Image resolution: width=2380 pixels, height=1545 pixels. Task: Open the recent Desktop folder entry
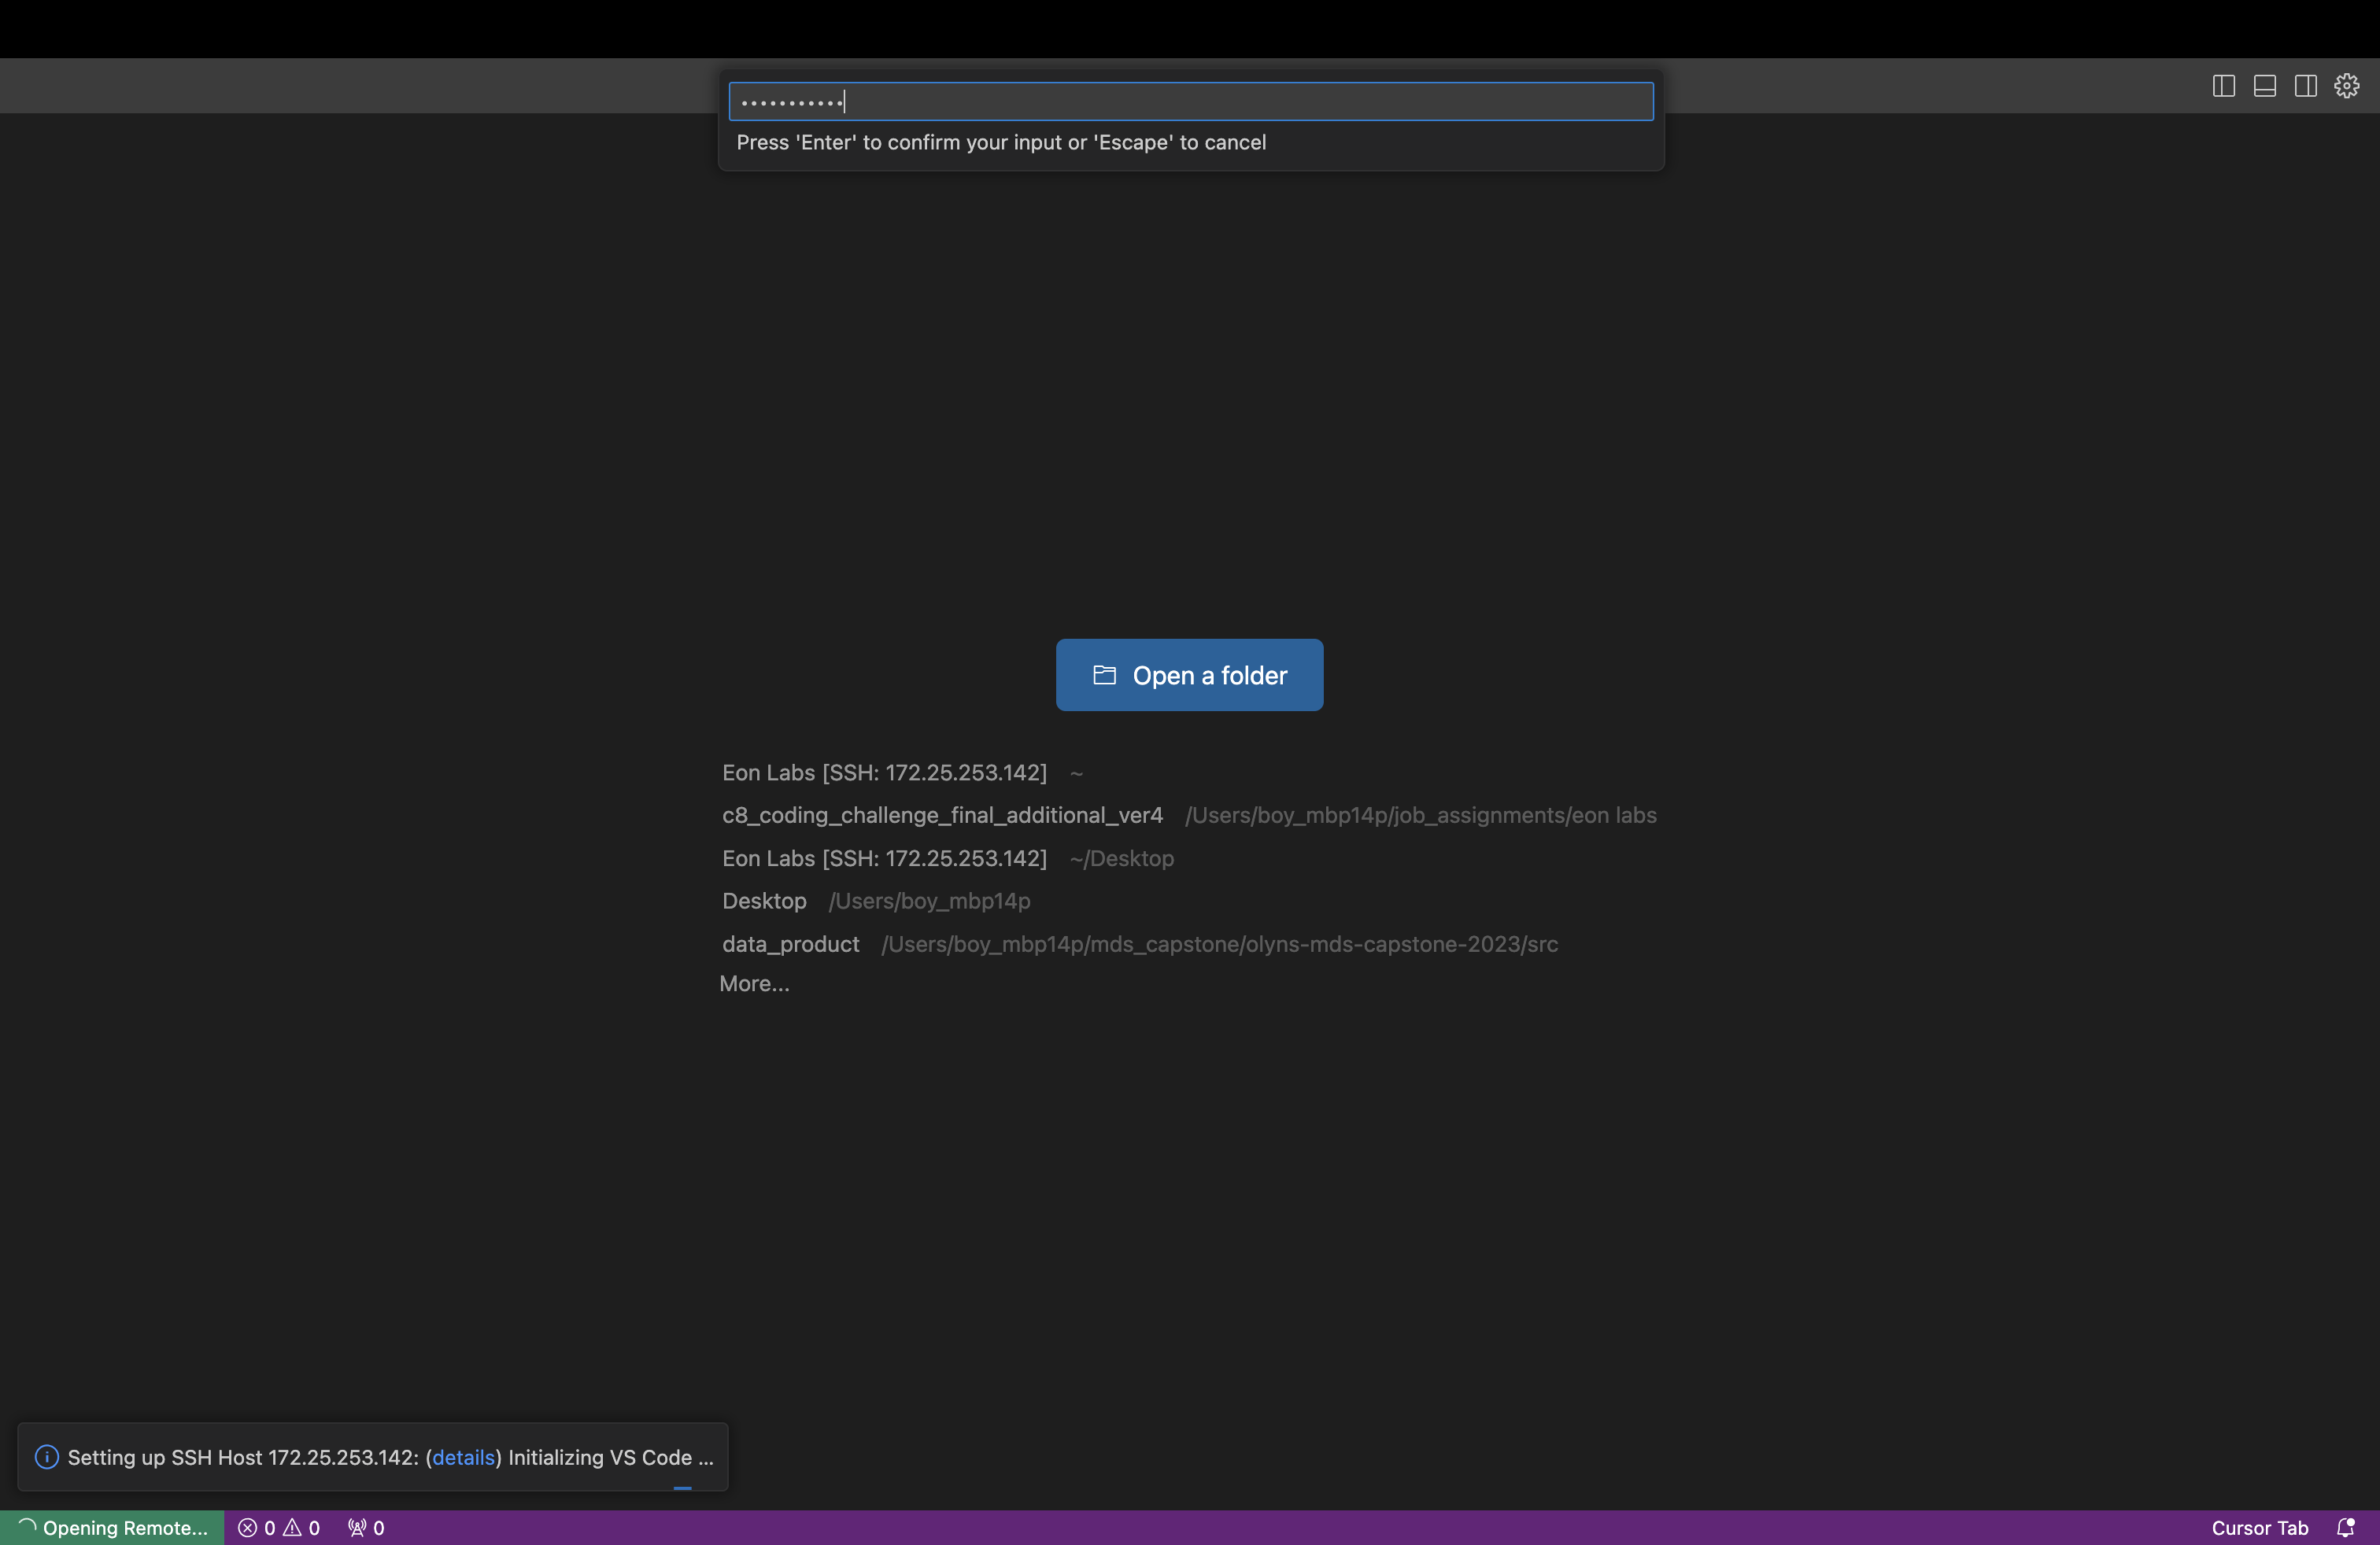(x=764, y=902)
